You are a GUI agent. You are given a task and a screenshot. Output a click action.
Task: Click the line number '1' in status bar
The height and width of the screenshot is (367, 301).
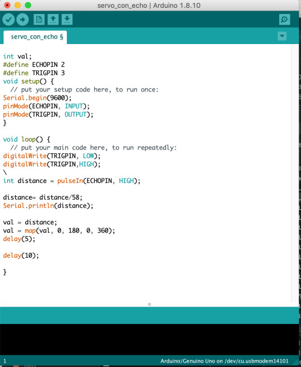point(5,361)
